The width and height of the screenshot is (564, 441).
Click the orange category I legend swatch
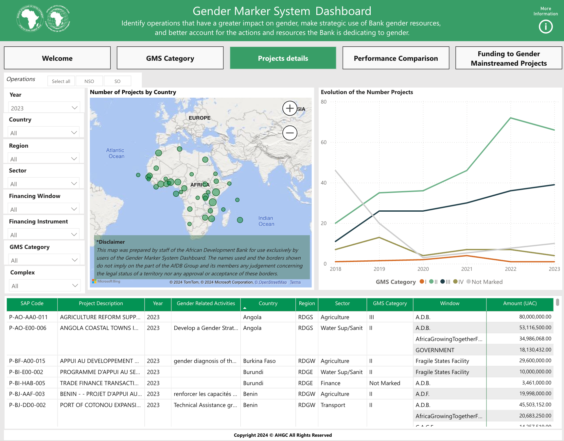coord(422,282)
